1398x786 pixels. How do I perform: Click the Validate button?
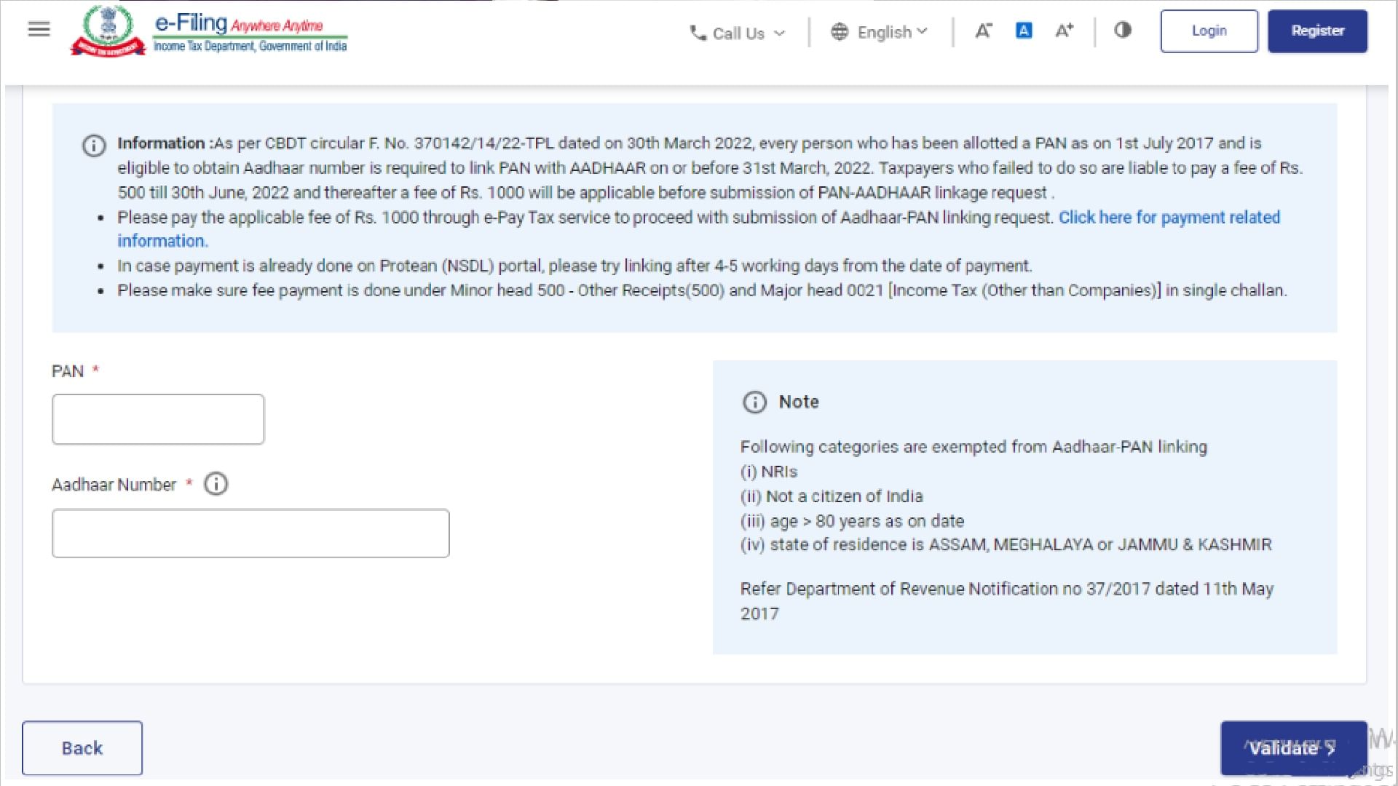point(1293,747)
